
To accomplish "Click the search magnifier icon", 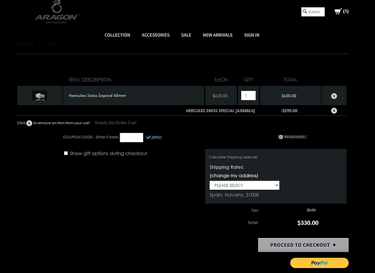I will (305, 11).
